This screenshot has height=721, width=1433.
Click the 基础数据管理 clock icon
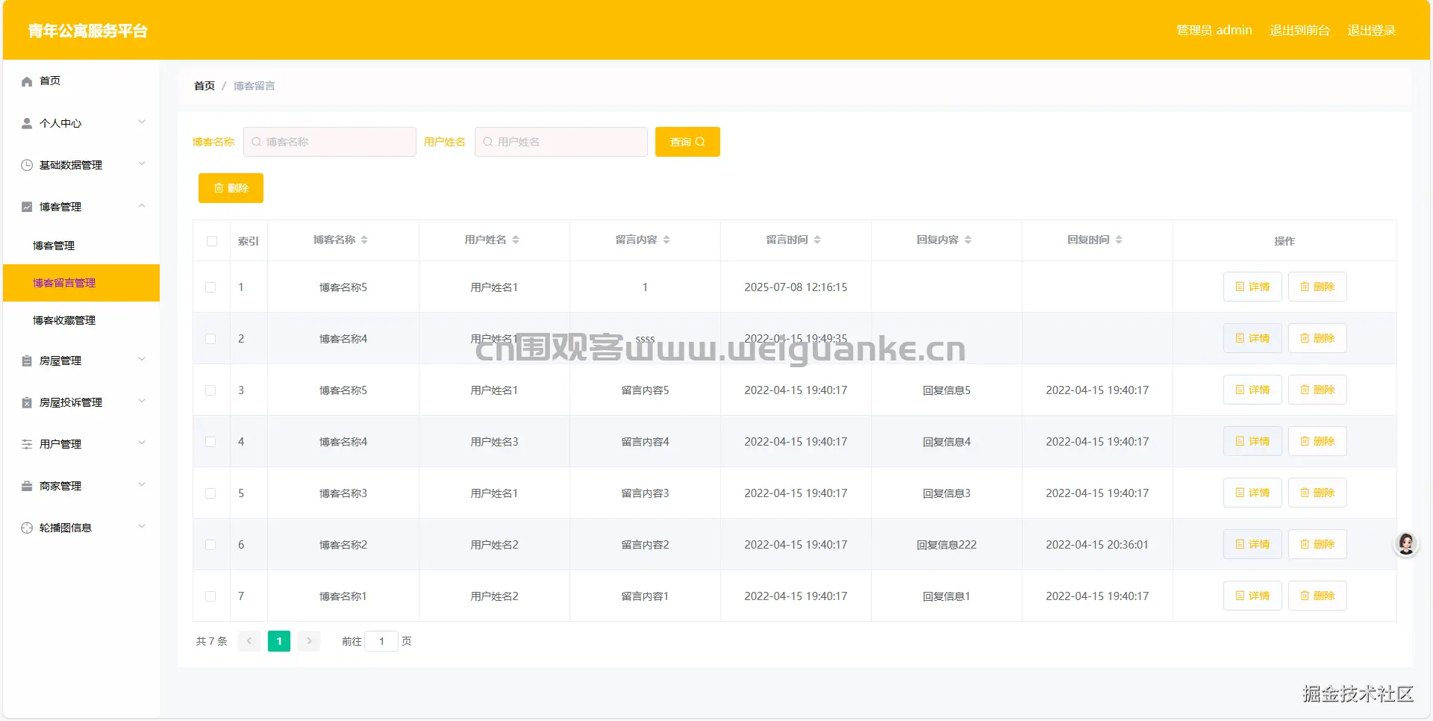click(x=27, y=165)
